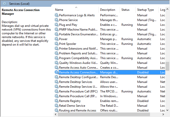
Task: Select Program Compatibility Assi... service
Action: pyautogui.click(x=78, y=58)
